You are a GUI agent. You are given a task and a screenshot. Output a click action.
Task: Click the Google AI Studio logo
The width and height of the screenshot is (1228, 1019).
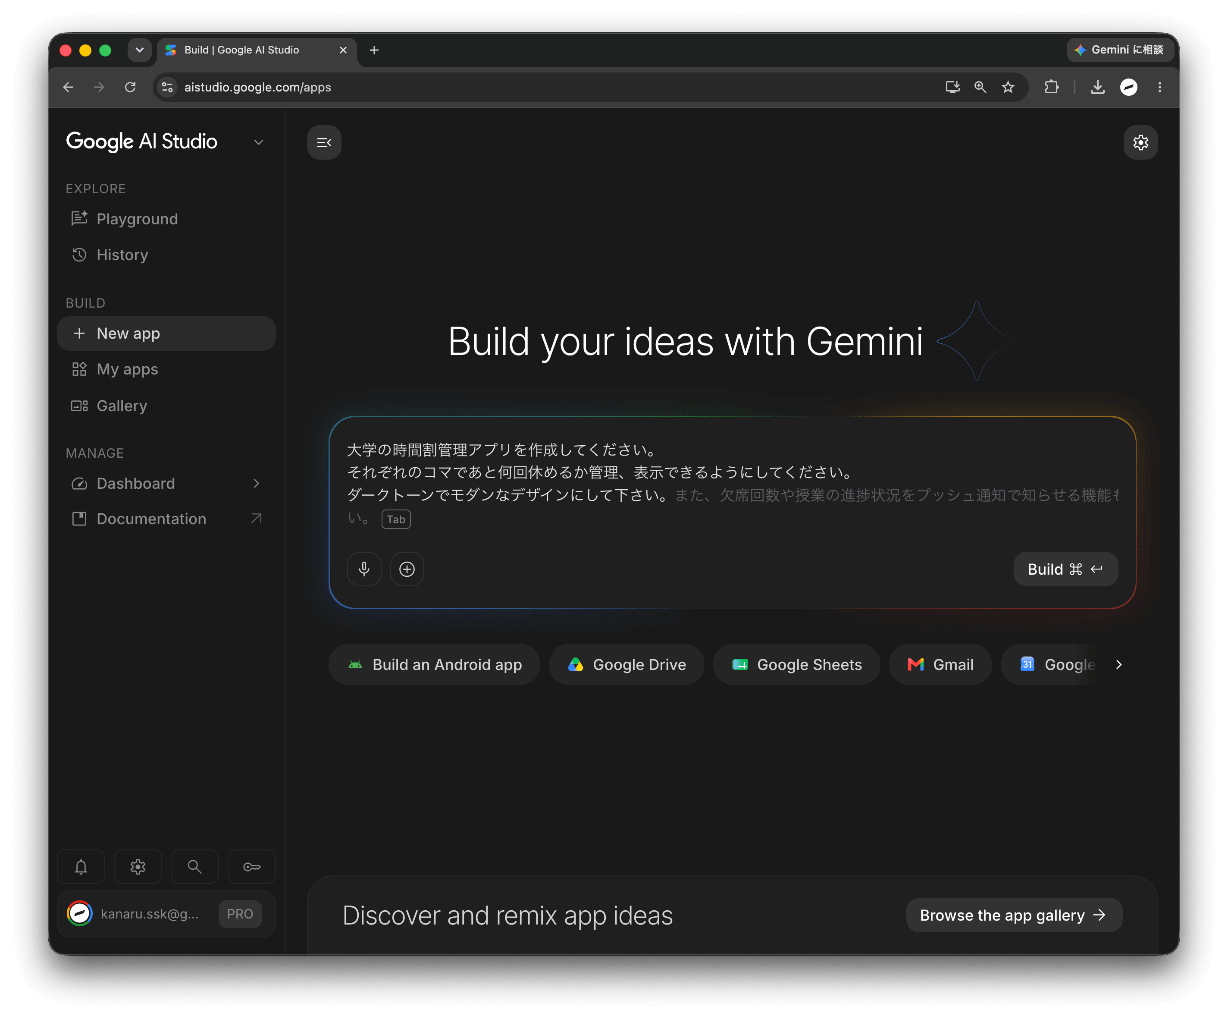141,142
